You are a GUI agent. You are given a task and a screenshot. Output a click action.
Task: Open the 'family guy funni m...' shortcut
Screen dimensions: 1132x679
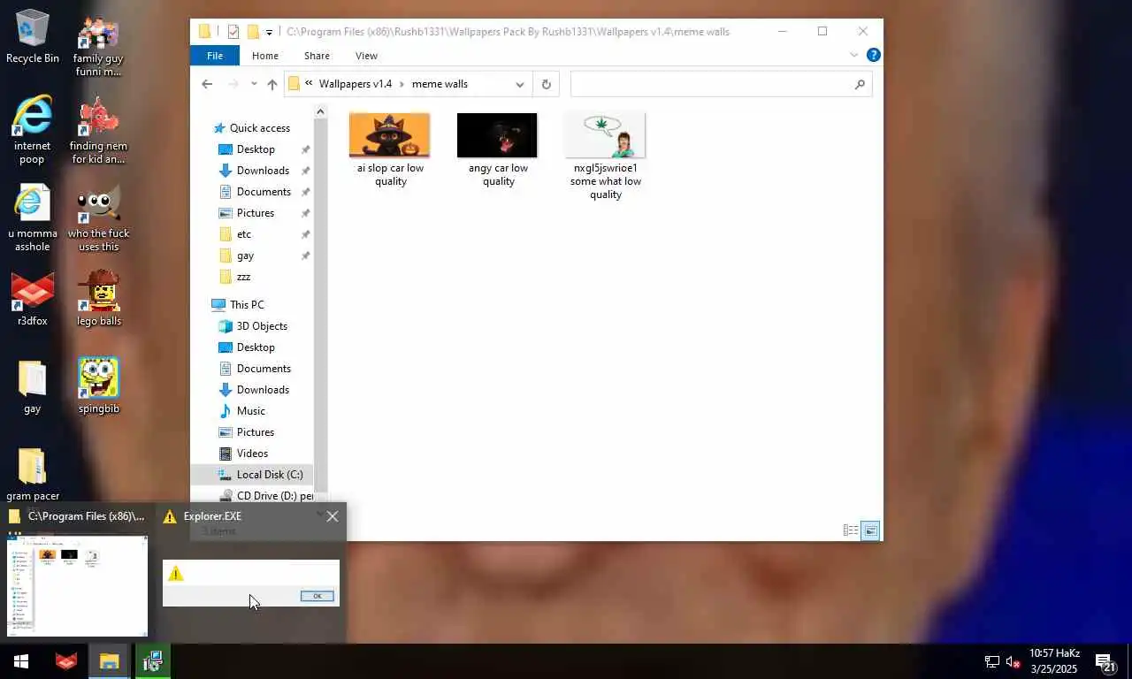click(98, 46)
